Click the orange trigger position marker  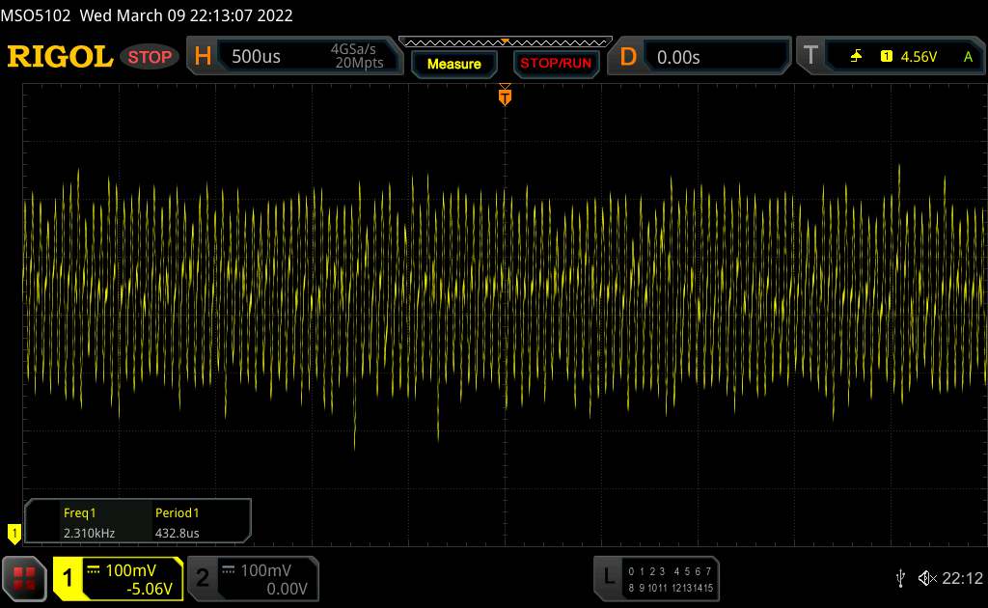[x=505, y=96]
